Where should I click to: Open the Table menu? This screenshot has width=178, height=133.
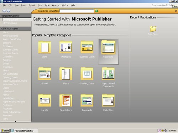pos(47,5)
